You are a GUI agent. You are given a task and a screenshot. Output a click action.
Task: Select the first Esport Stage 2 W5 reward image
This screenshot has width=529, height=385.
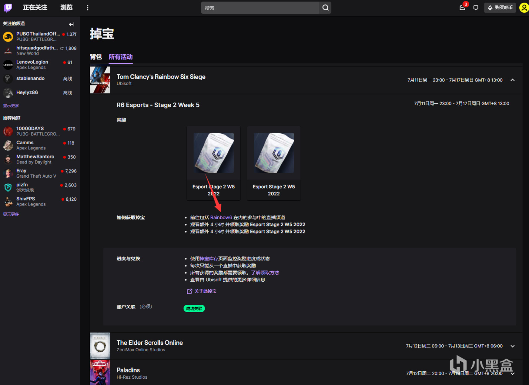214,153
